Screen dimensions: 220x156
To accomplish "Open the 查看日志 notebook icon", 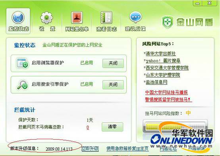I will click(106, 18).
